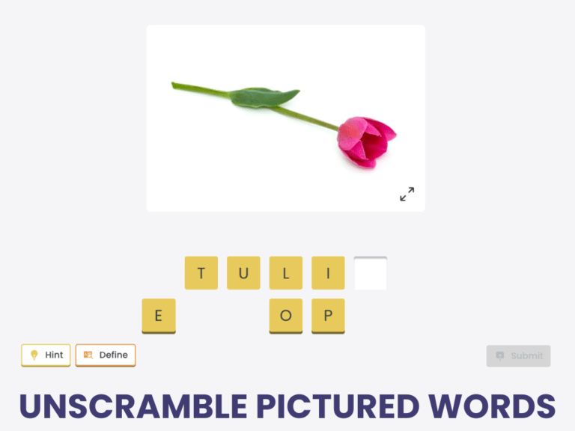This screenshot has width=575, height=431.
Task: Expand the tulip picture to fullscreen
Action: click(407, 195)
